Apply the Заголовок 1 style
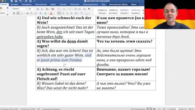The height and width of the screenshot is (110, 195). [124, 11]
